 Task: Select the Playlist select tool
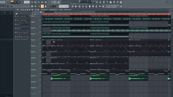(34, 10)
